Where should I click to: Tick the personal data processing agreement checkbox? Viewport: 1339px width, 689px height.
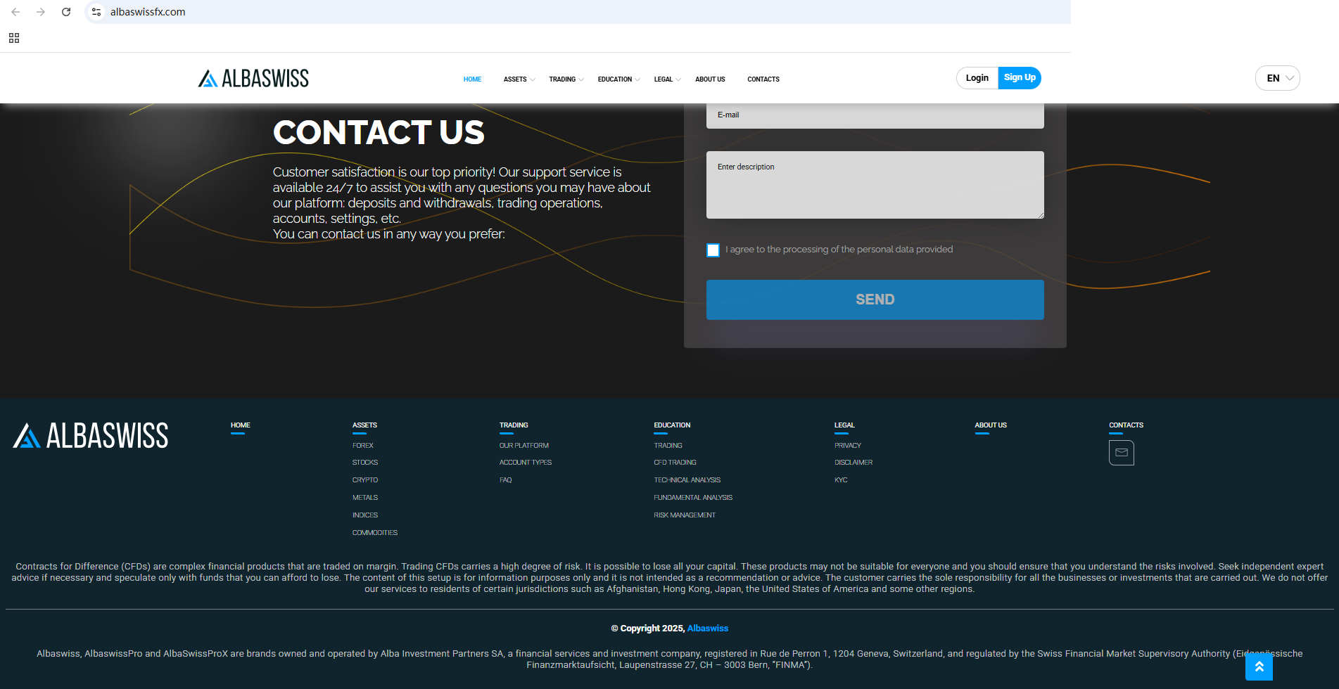(x=713, y=250)
